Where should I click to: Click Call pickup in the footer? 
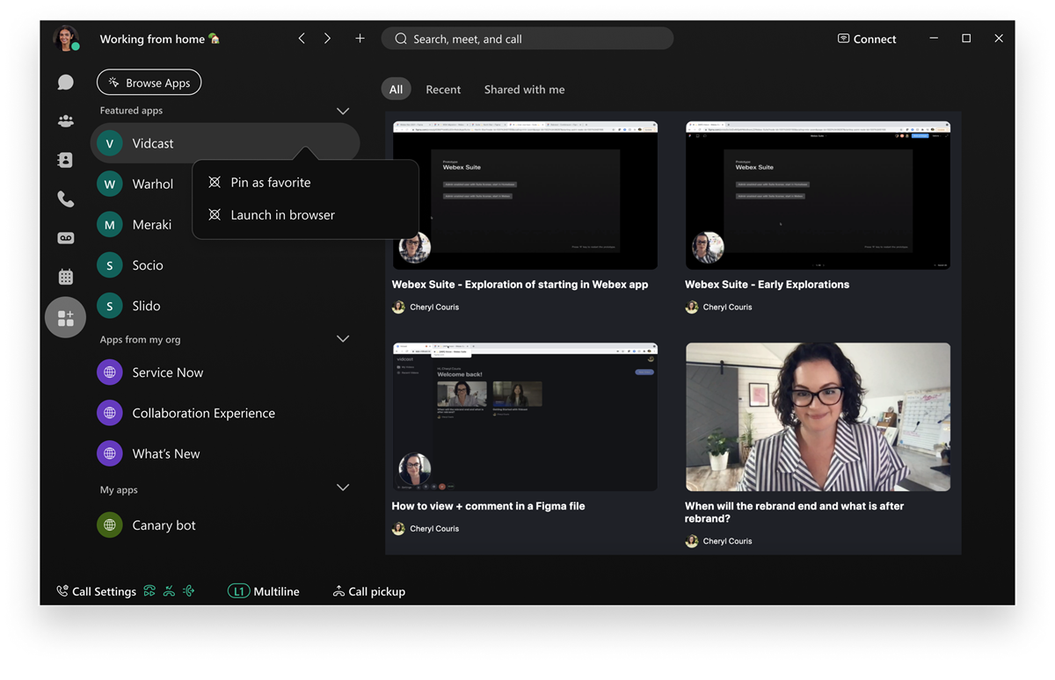pyautogui.click(x=368, y=591)
